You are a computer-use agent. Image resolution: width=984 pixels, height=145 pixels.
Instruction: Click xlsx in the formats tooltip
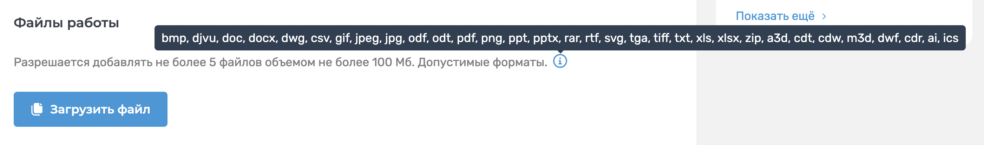coord(728,38)
